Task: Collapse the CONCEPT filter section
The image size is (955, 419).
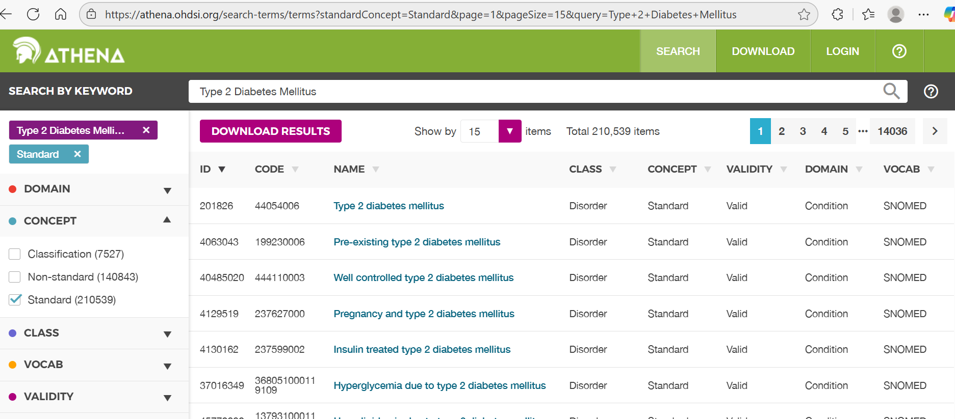Action: (167, 220)
